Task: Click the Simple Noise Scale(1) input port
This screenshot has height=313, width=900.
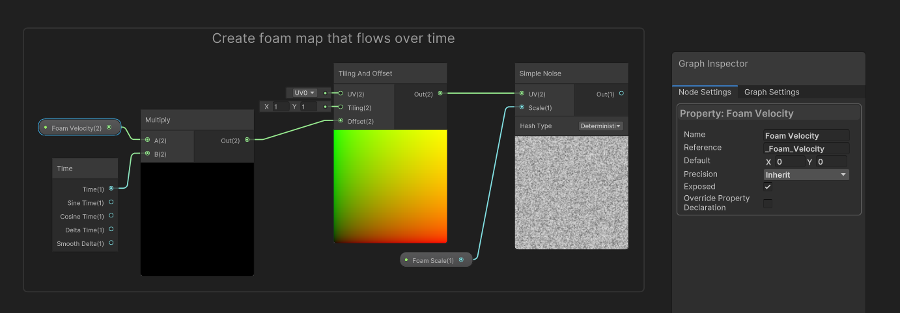Action: (522, 107)
